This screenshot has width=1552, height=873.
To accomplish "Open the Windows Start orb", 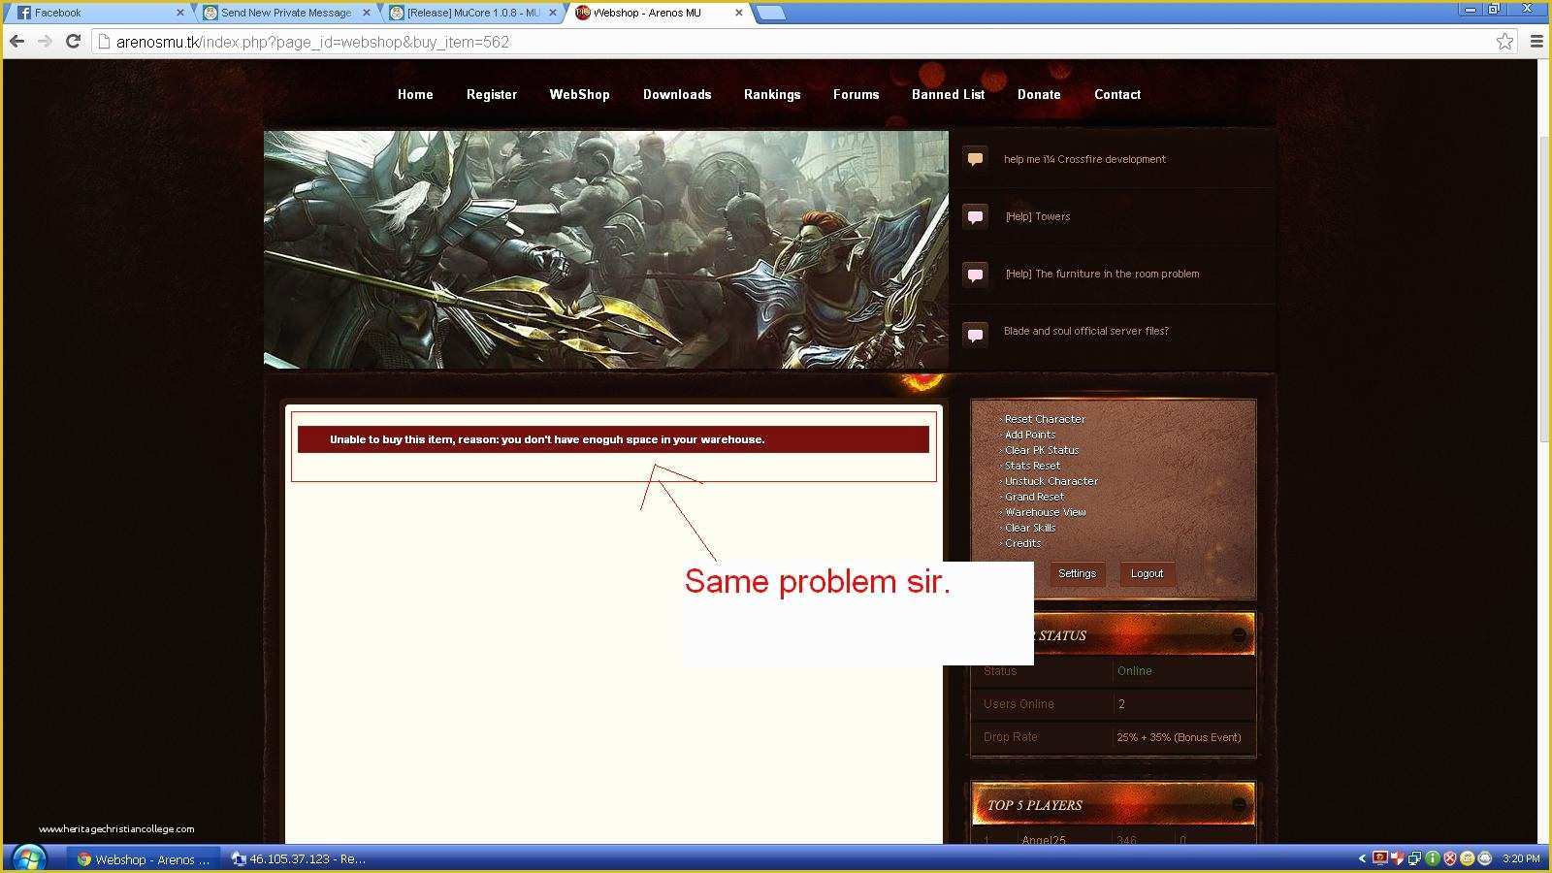I will [28, 858].
